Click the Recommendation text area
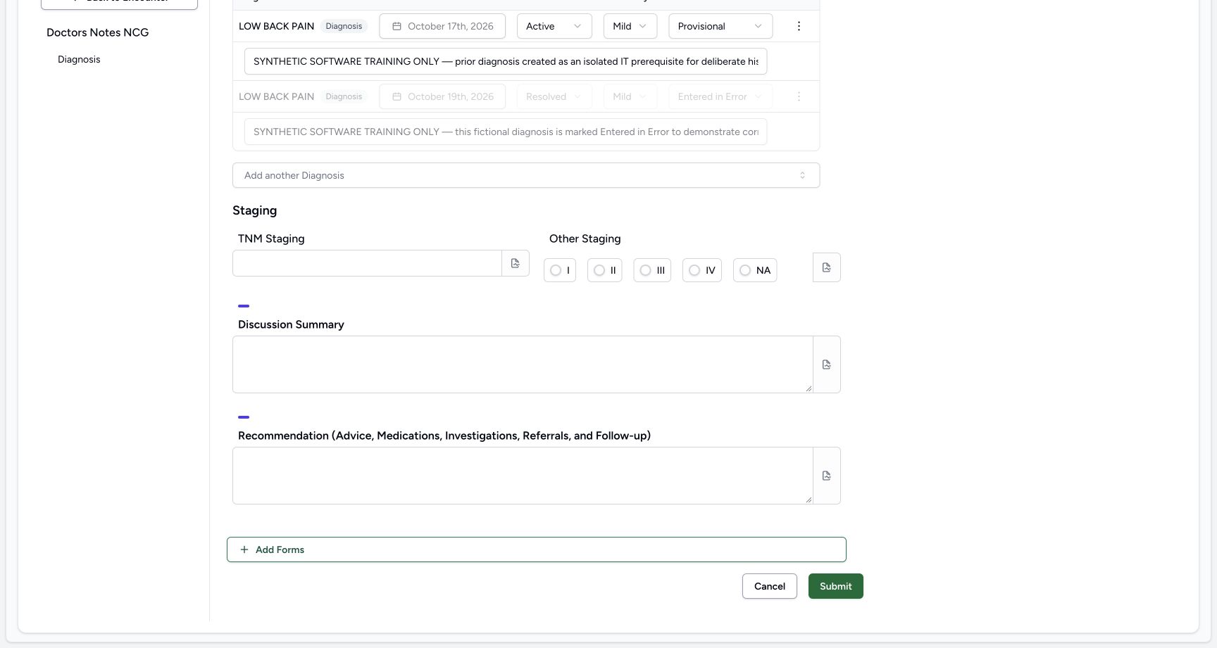1217x648 pixels. point(523,476)
